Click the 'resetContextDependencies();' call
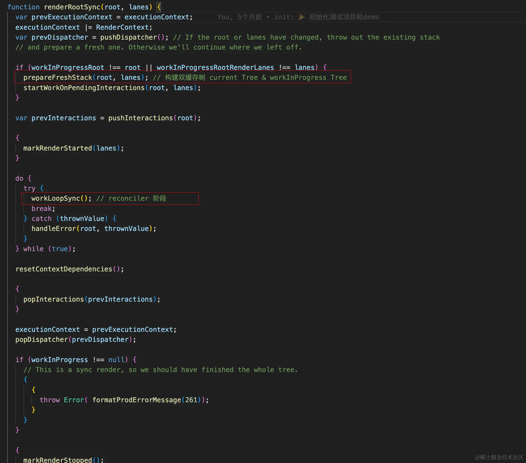 click(70, 269)
